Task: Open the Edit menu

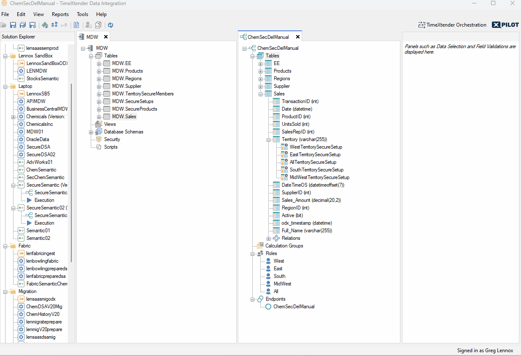Action: pyautogui.click(x=21, y=14)
